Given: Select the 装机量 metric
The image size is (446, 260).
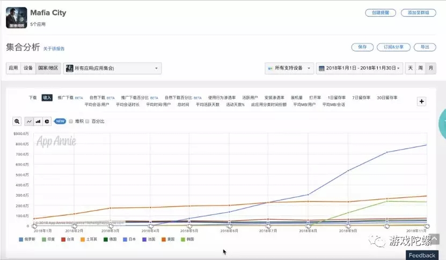Looking at the screenshot, I should pos(297,98).
